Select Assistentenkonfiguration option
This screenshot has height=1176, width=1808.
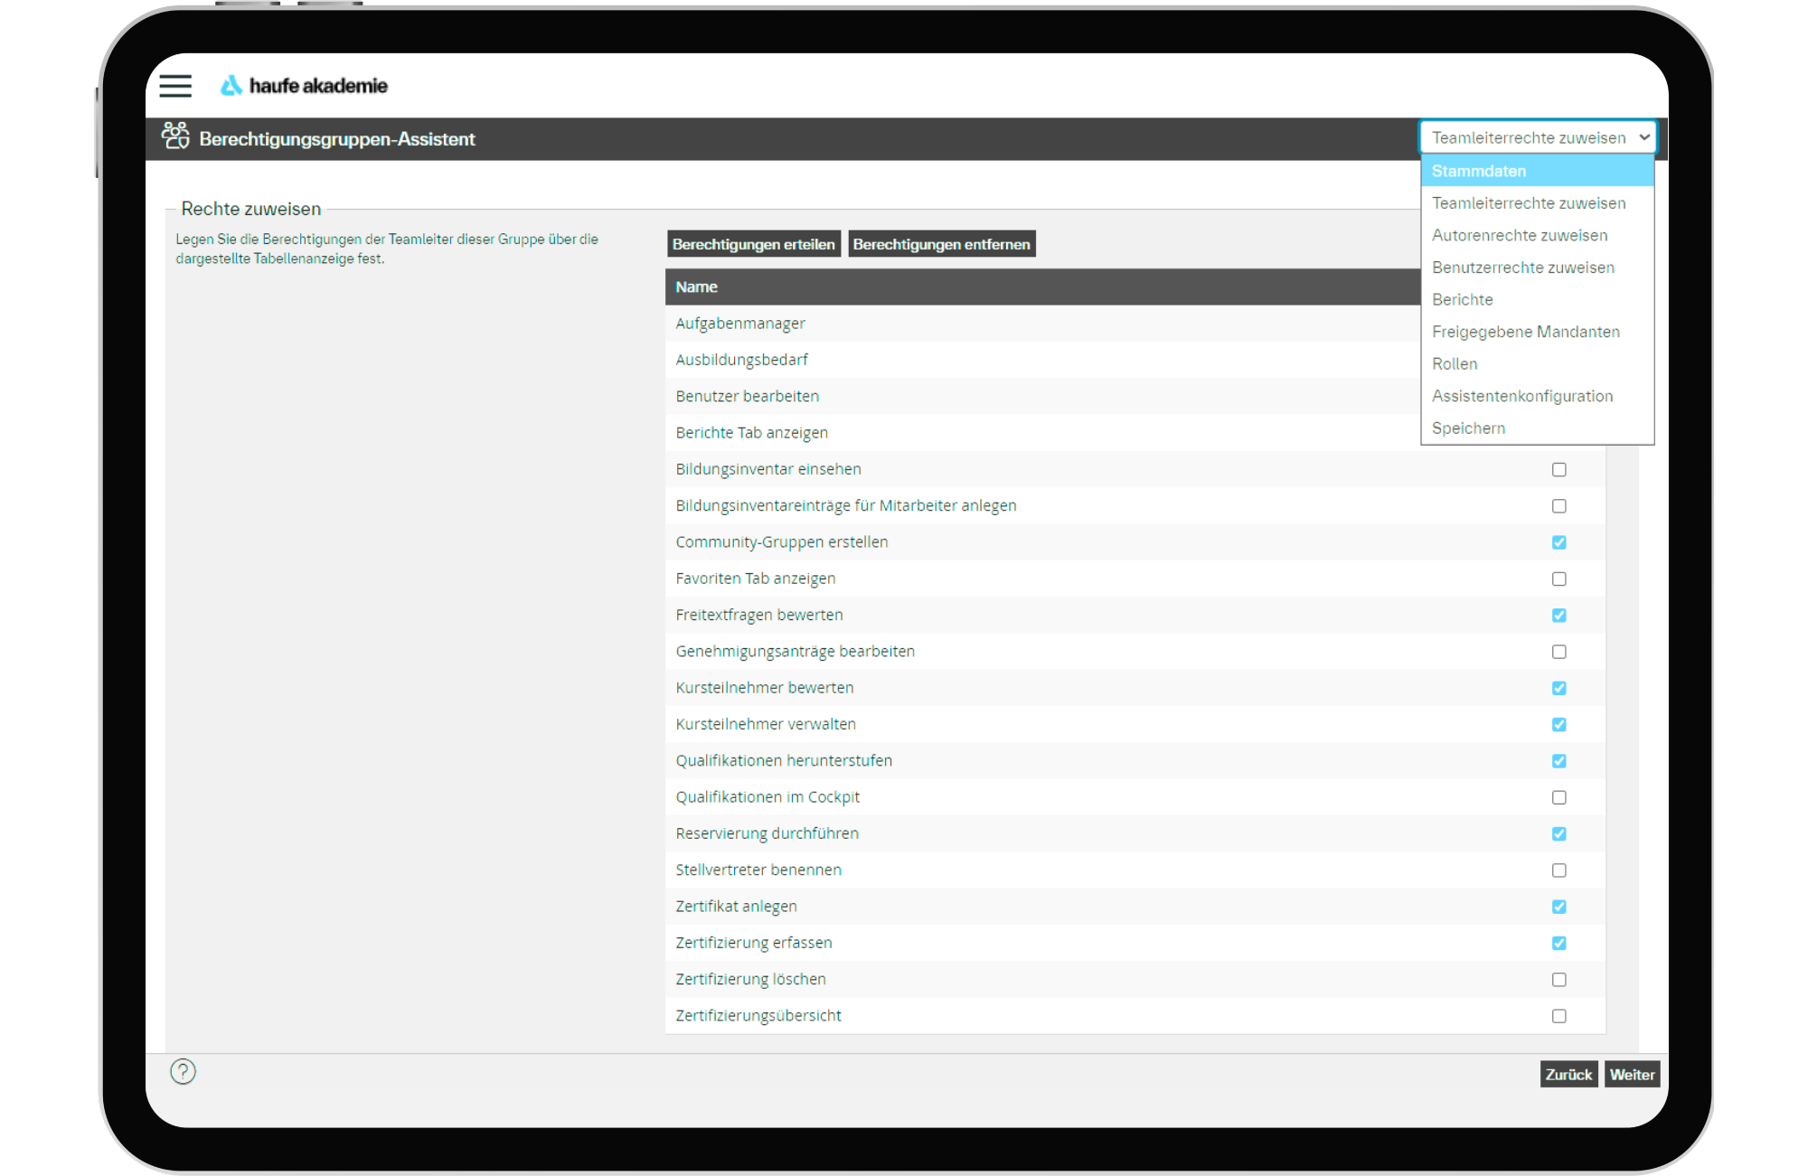pyautogui.click(x=1538, y=396)
